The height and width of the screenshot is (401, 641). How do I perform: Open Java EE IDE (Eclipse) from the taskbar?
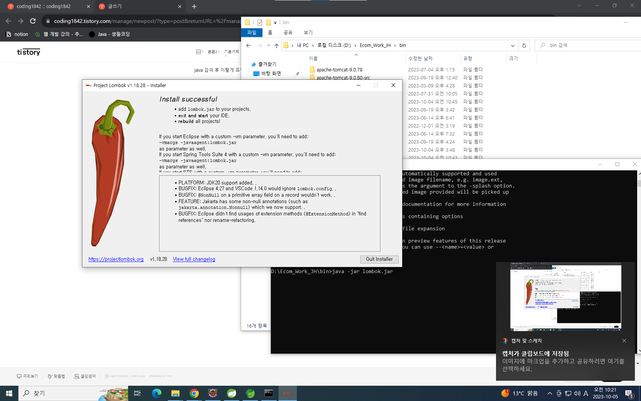point(213,393)
